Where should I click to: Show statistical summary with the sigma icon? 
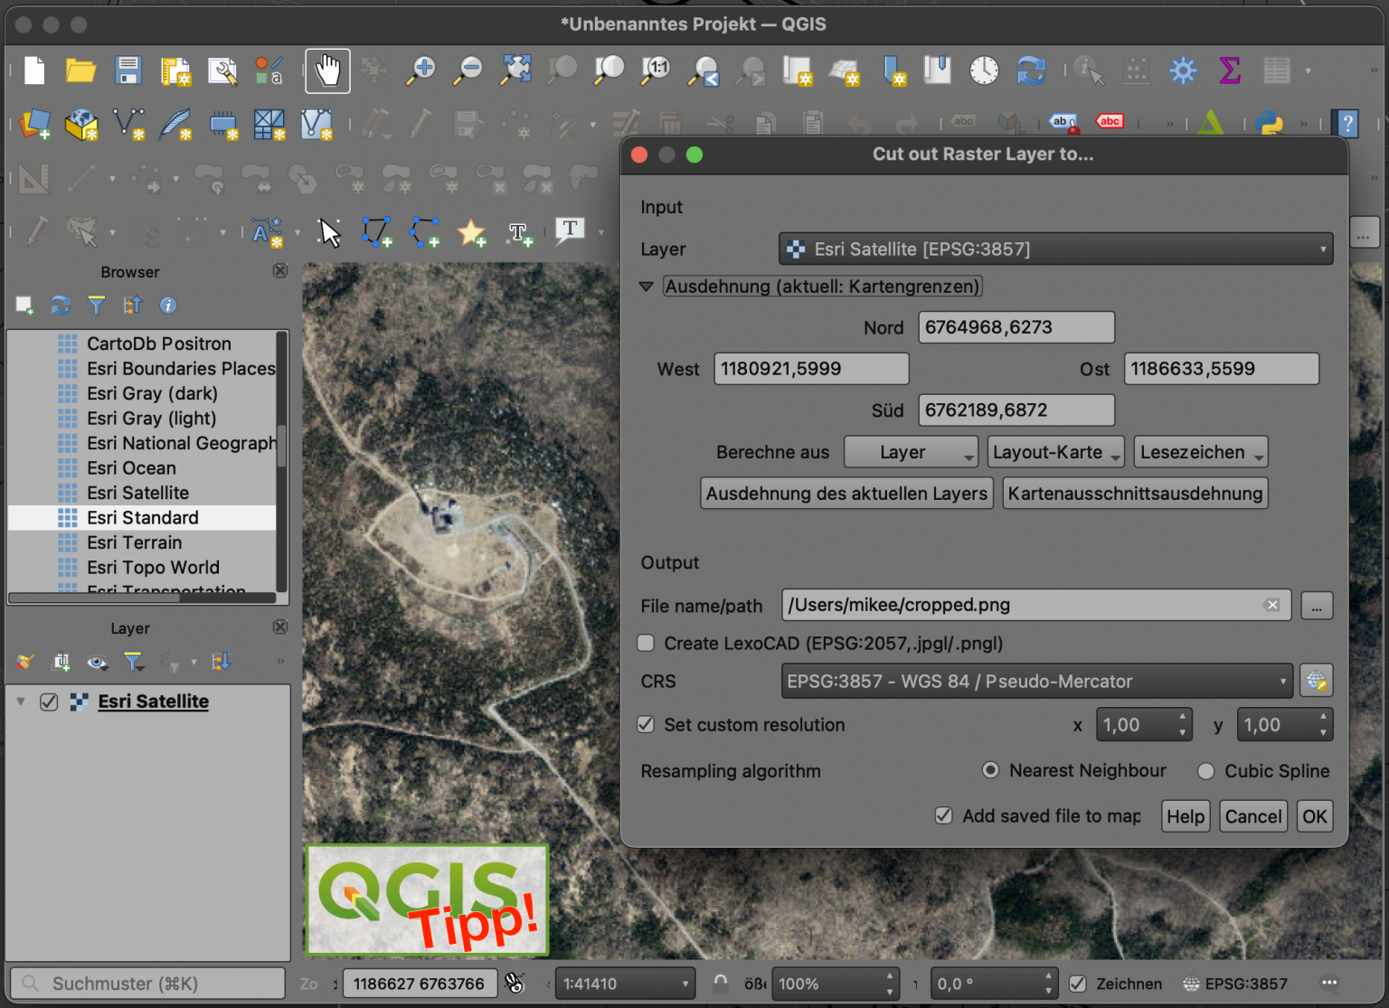coord(1229,70)
